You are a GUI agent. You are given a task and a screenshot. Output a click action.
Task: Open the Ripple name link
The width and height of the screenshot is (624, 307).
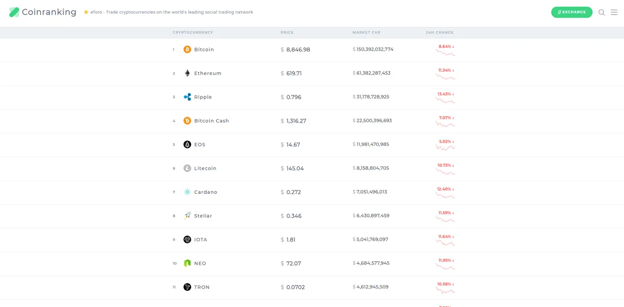tap(203, 97)
